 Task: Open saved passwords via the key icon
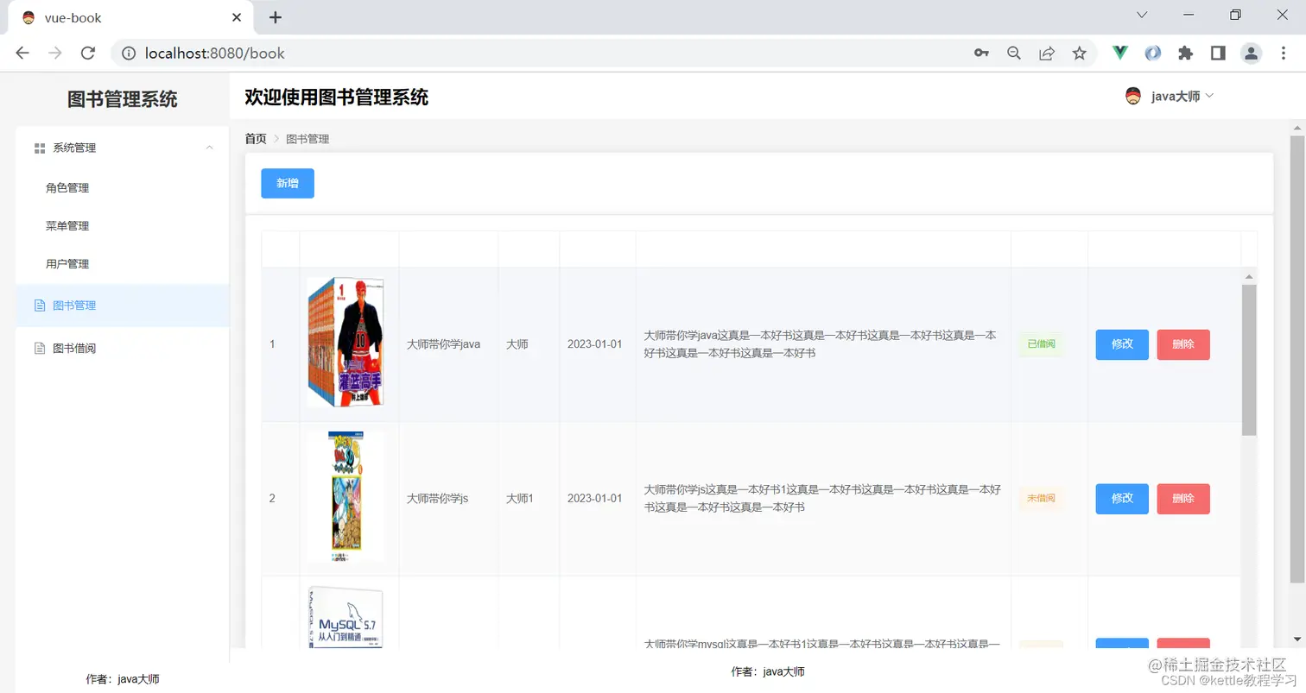pyautogui.click(x=981, y=53)
